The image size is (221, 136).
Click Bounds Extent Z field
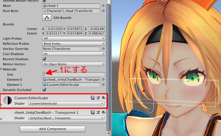click(97, 33)
